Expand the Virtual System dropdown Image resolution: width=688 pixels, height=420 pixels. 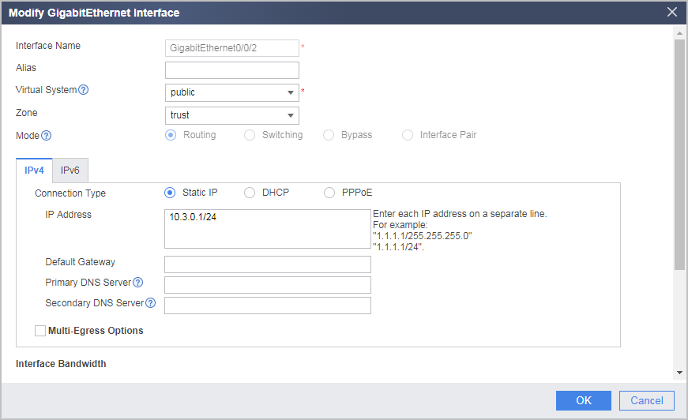232,92
